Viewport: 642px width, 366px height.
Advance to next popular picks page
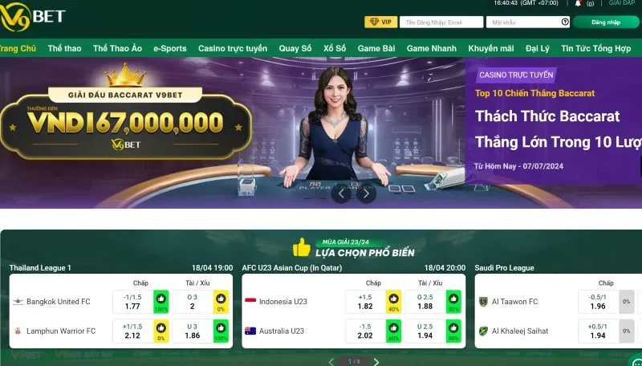376,362
